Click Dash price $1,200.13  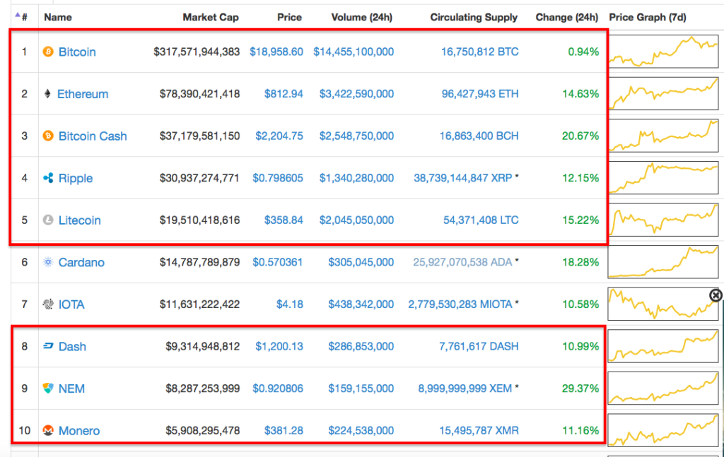click(279, 346)
